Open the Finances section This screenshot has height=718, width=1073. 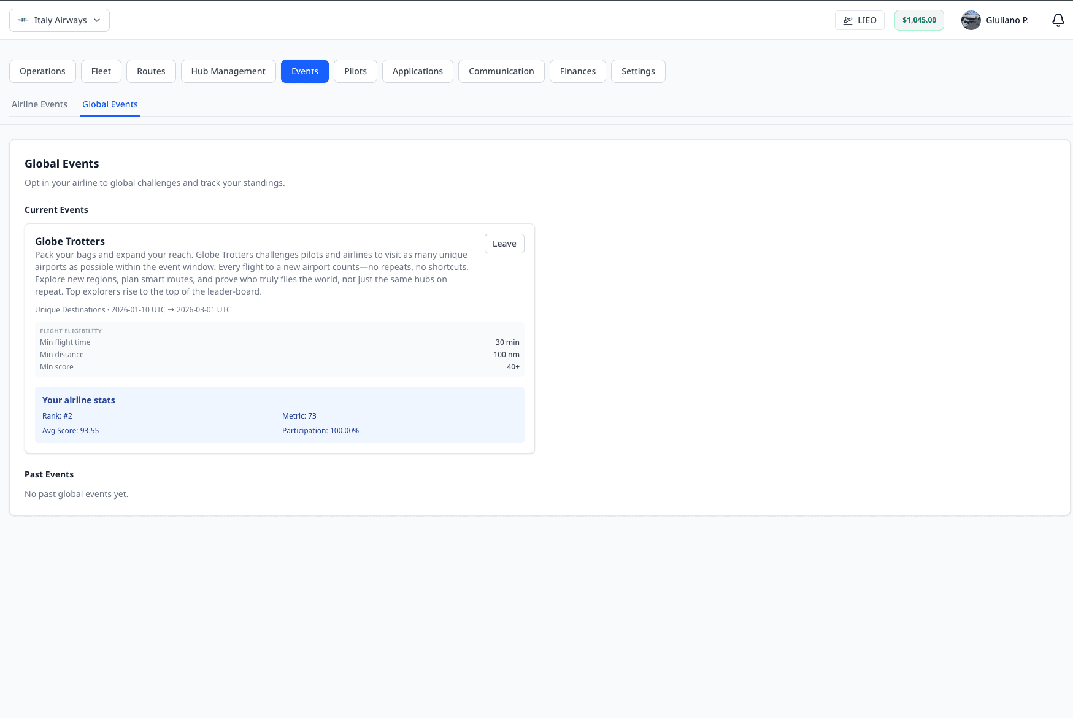pos(577,71)
